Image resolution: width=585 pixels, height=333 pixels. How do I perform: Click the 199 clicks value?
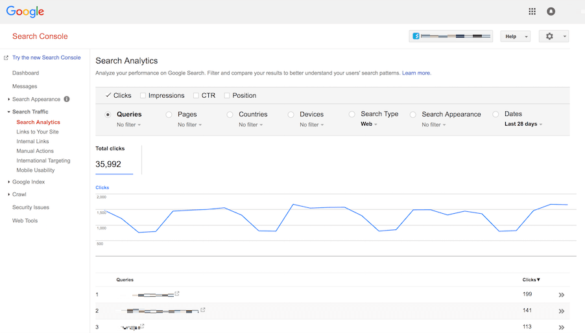(x=527, y=294)
